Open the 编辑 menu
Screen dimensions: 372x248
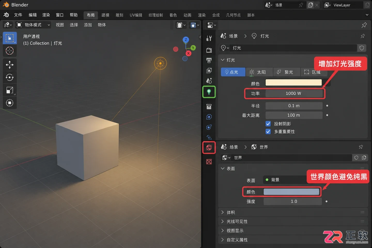click(x=33, y=15)
